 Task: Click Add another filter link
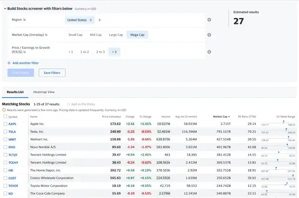click(23, 63)
